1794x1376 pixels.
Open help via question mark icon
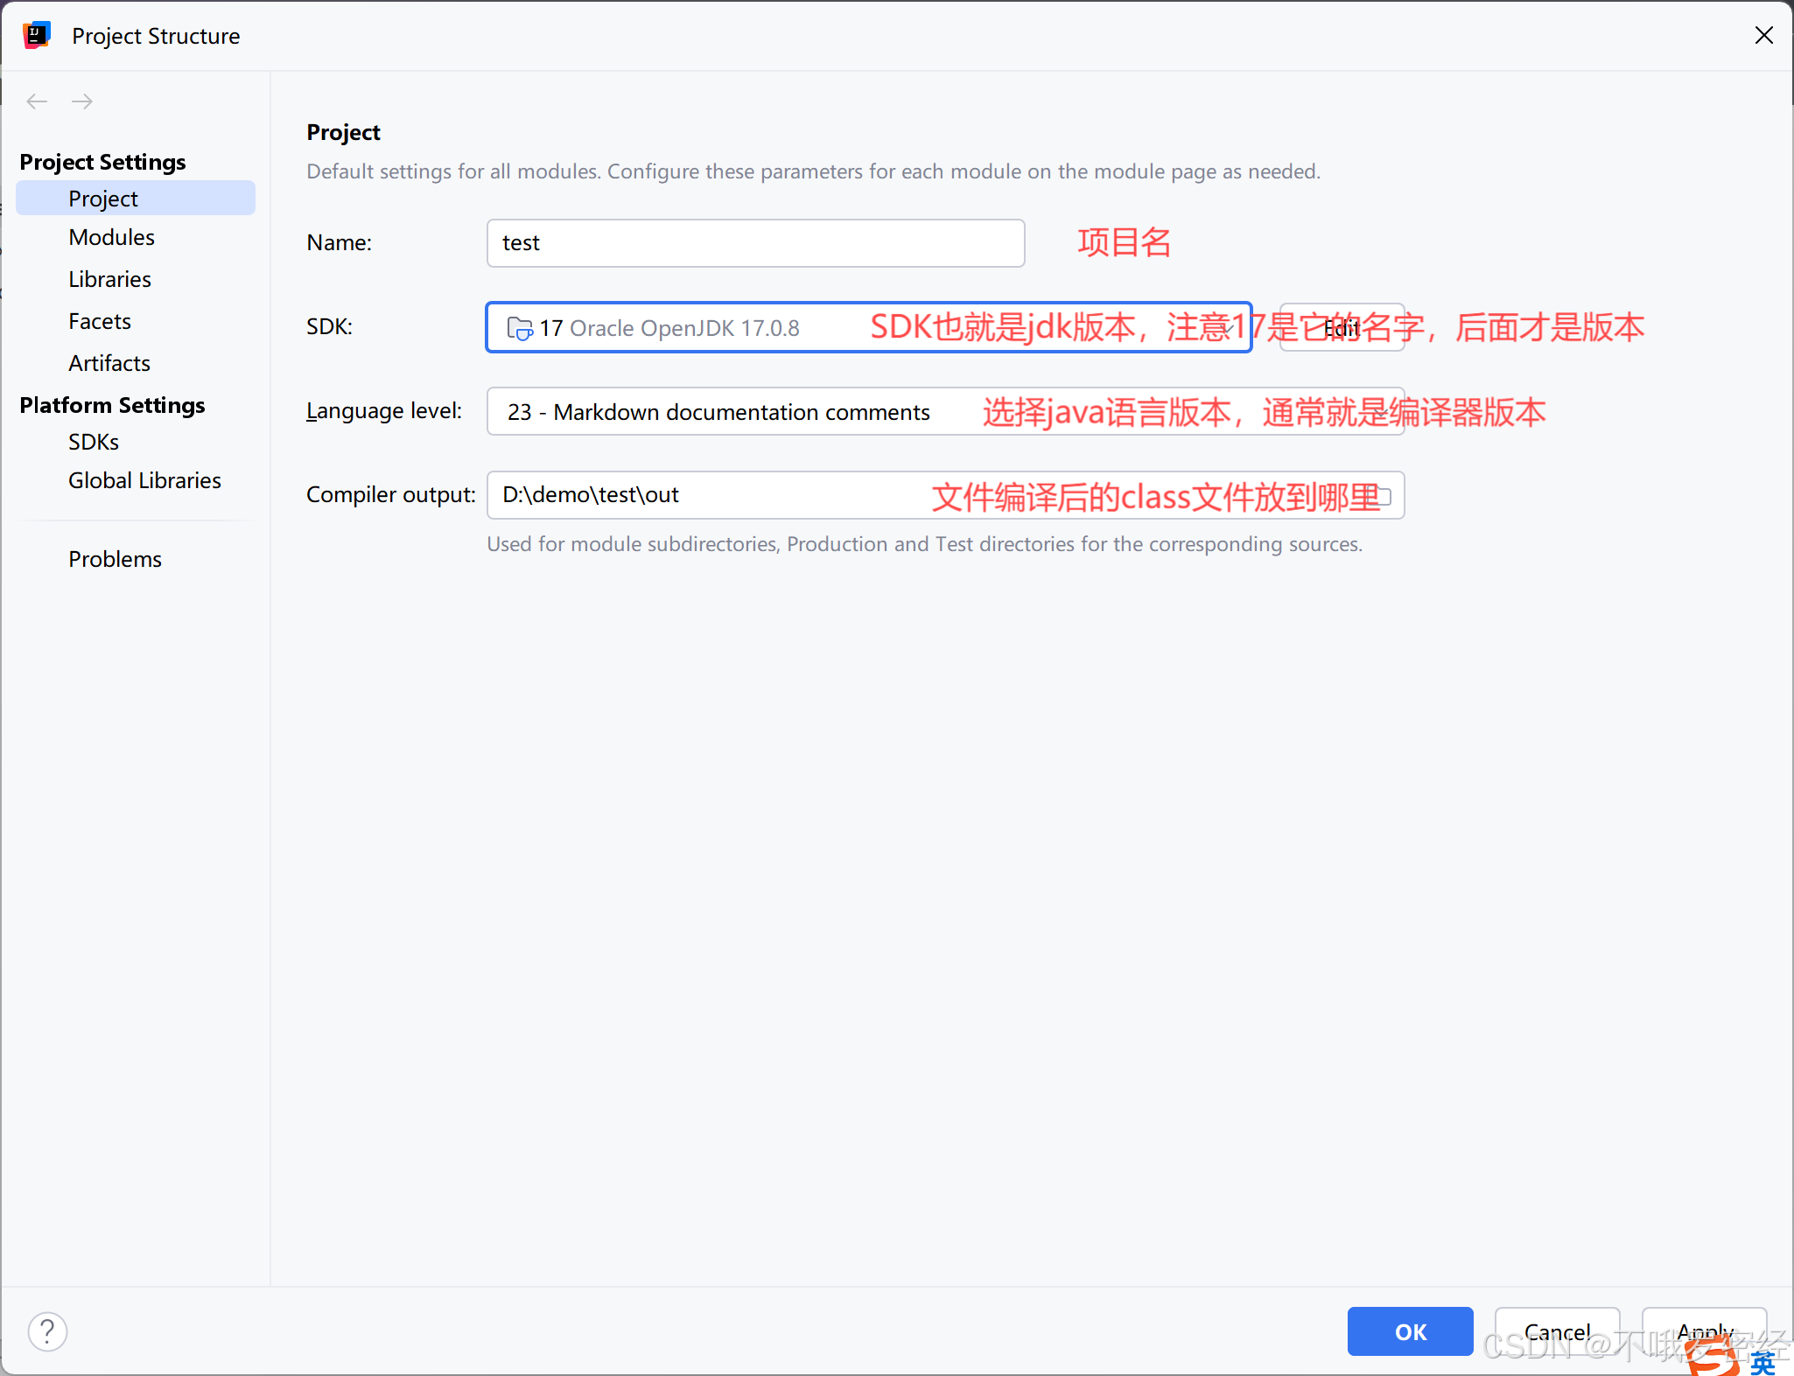click(x=47, y=1331)
